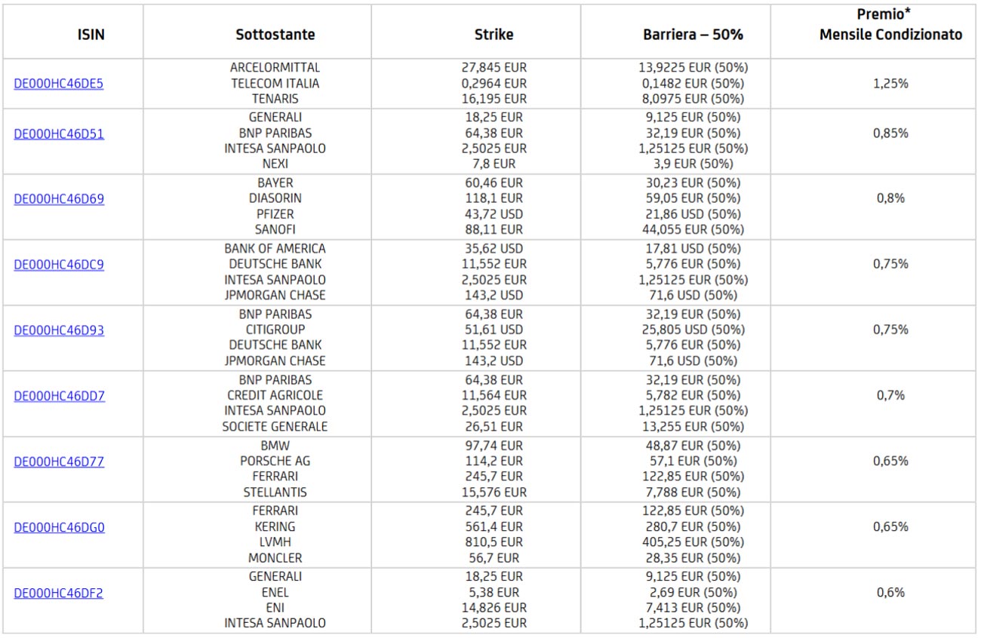Screen dimensions: 981x638
Task: Click the PORSCHE AG underlying entry
Action: tap(275, 461)
